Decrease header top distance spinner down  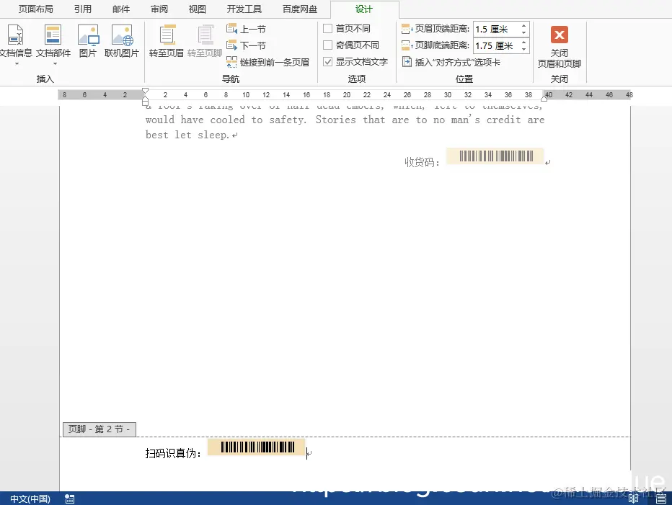click(523, 32)
